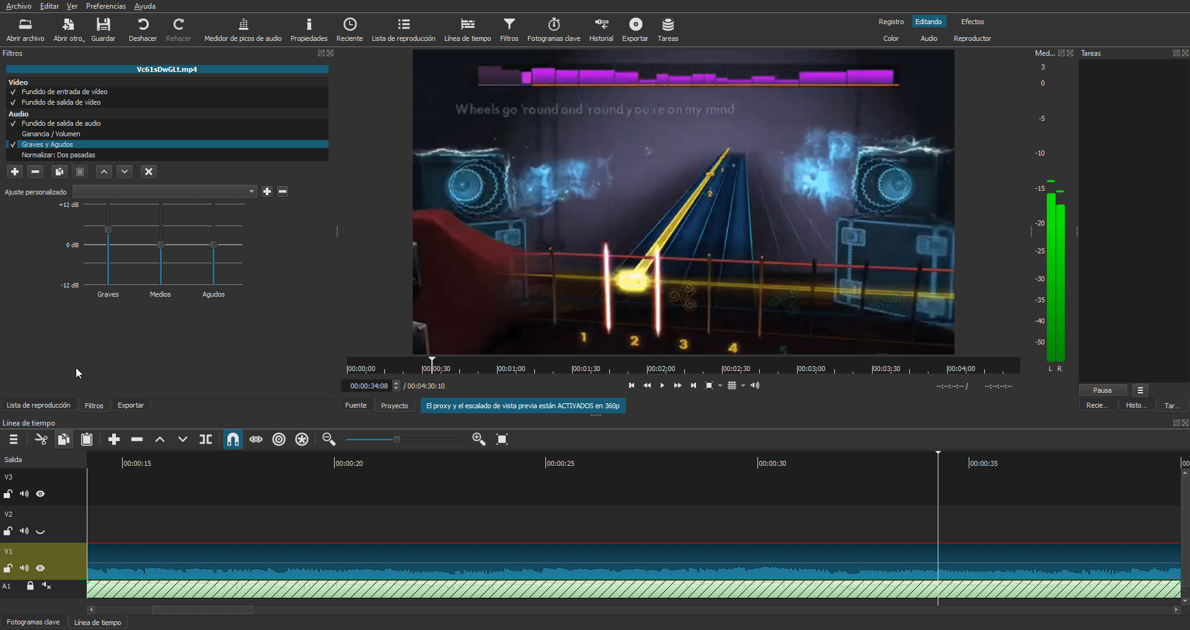
Task: Open the Reciente panel icon
Action: tap(350, 29)
